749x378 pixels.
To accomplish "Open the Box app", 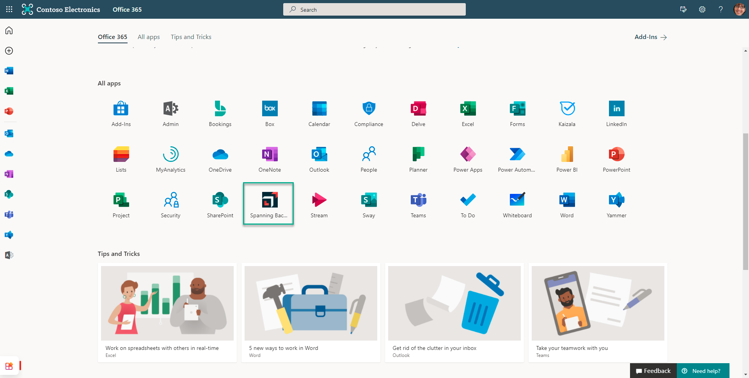I will (x=270, y=113).
